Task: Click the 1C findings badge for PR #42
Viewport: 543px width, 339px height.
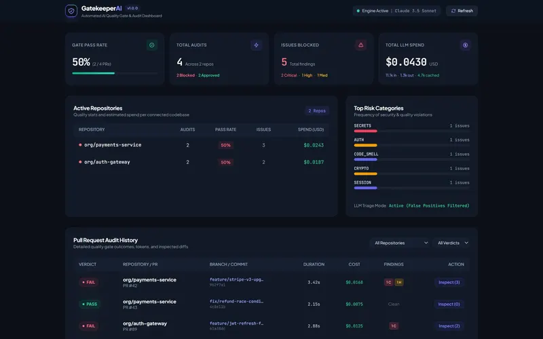Action: tap(388, 282)
